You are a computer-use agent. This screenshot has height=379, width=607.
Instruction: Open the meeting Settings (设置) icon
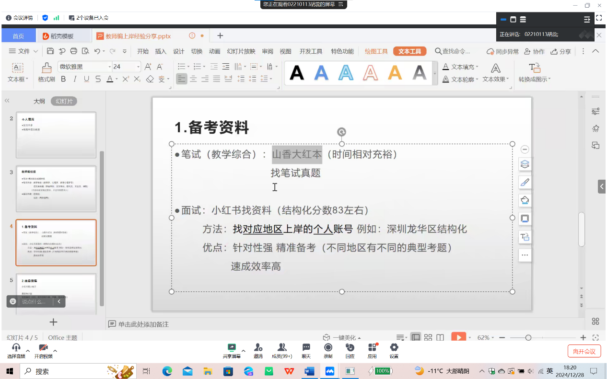coord(394,350)
